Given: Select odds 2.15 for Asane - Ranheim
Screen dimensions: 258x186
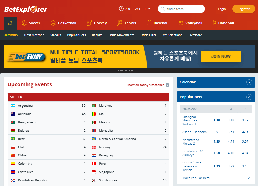Looking at the screenshot, I should coord(245,132).
